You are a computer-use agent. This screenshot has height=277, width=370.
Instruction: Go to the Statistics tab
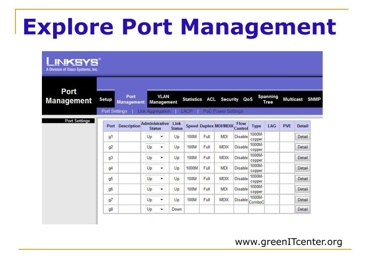pyautogui.click(x=192, y=99)
